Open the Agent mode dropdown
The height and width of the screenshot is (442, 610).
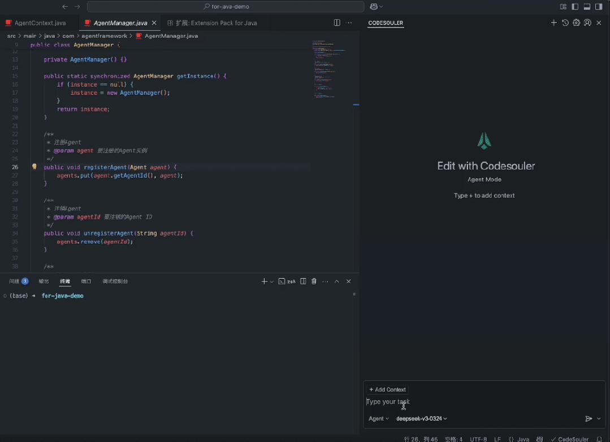(379, 419)
